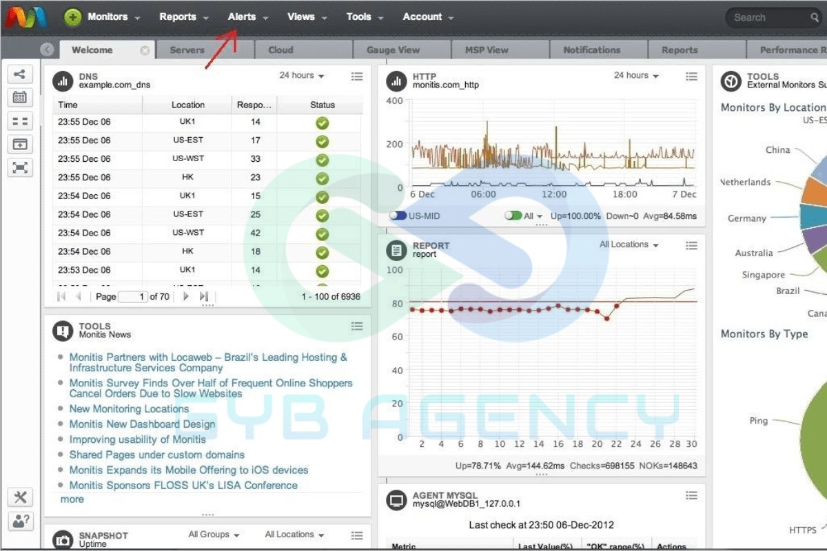The height and width of the screenshot is (551, 827).
Task: Open the Reports menu in top bar
Action: click(183, 17)
